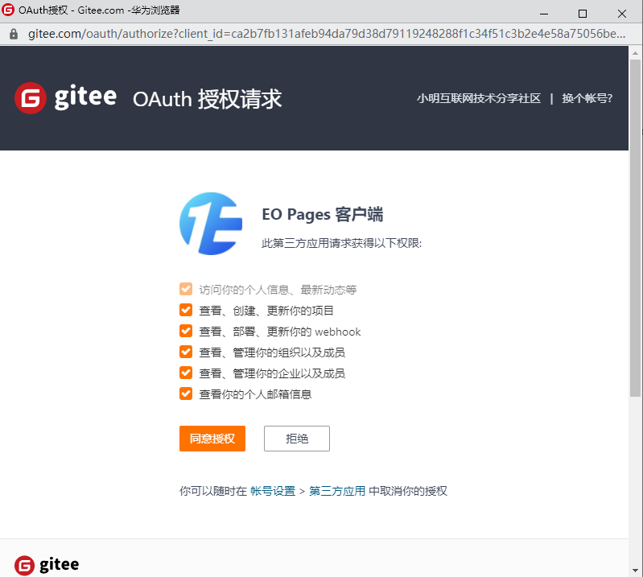The image size is (643, 577).
Task: Click the vertical scrollbar thumb
Action: (635, 228)
